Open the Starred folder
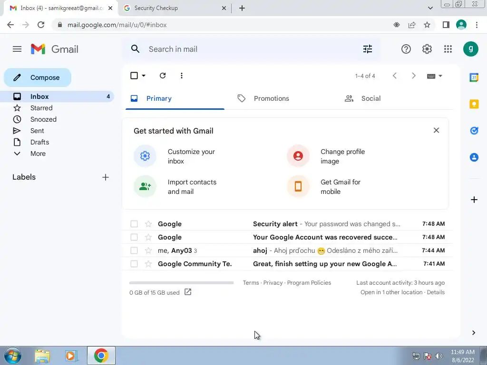487x365 pixels. (x=57, y=108)
